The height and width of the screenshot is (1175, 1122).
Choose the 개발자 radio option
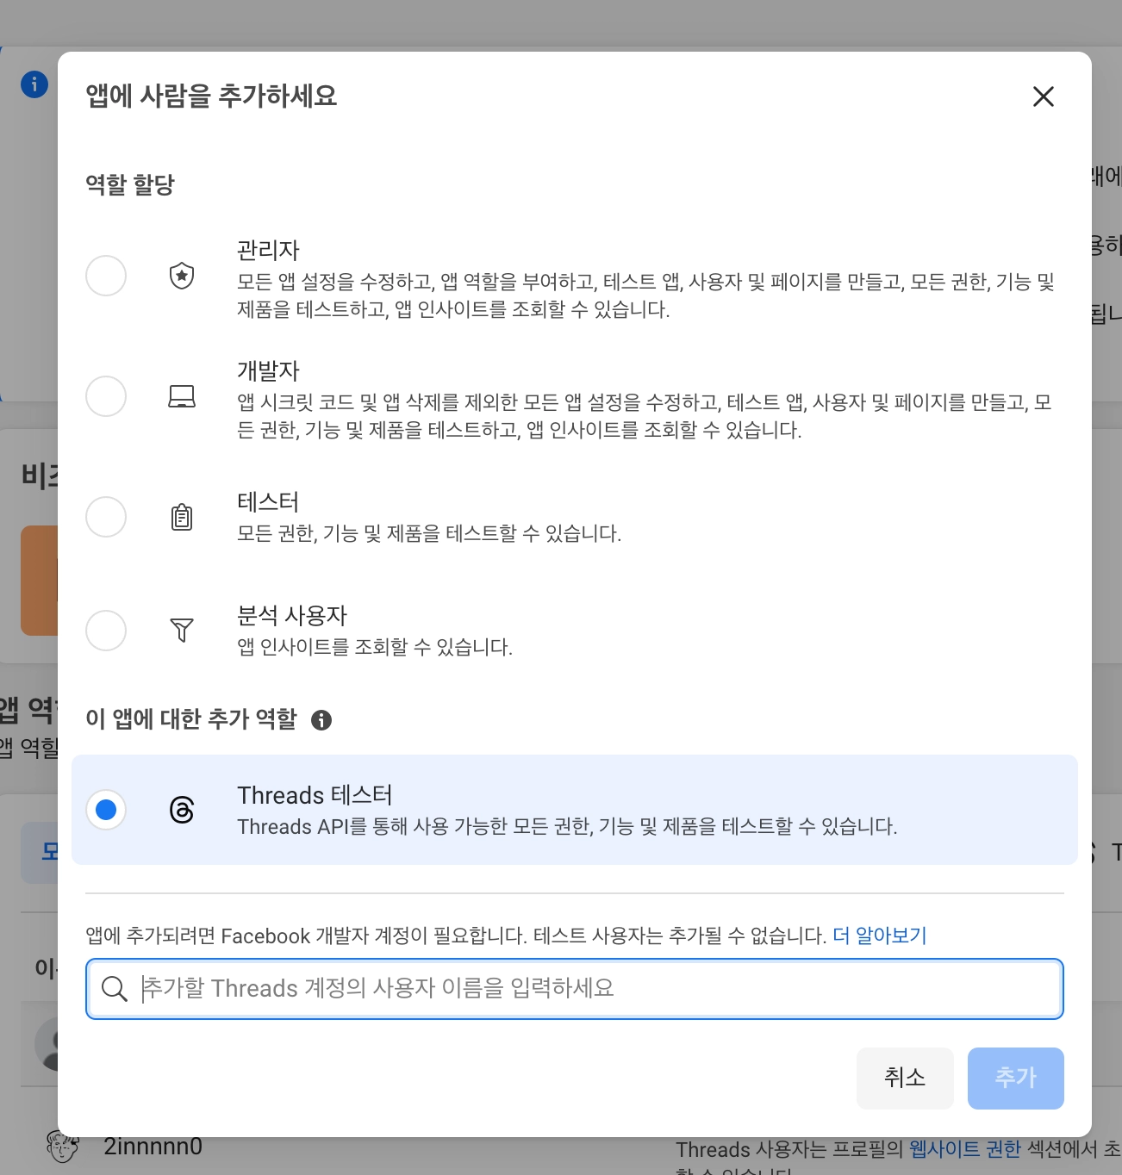pos(106,396)
